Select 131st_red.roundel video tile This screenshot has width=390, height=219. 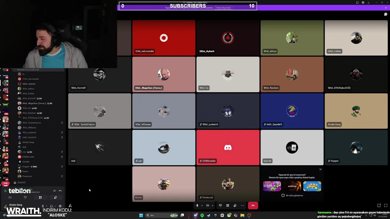(164, 38)
